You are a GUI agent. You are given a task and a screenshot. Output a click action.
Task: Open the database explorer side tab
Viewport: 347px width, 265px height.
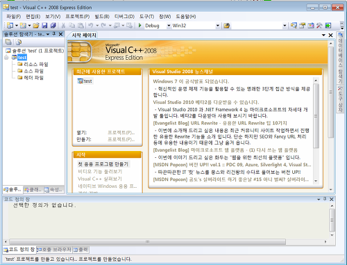[x=340, y=58]
